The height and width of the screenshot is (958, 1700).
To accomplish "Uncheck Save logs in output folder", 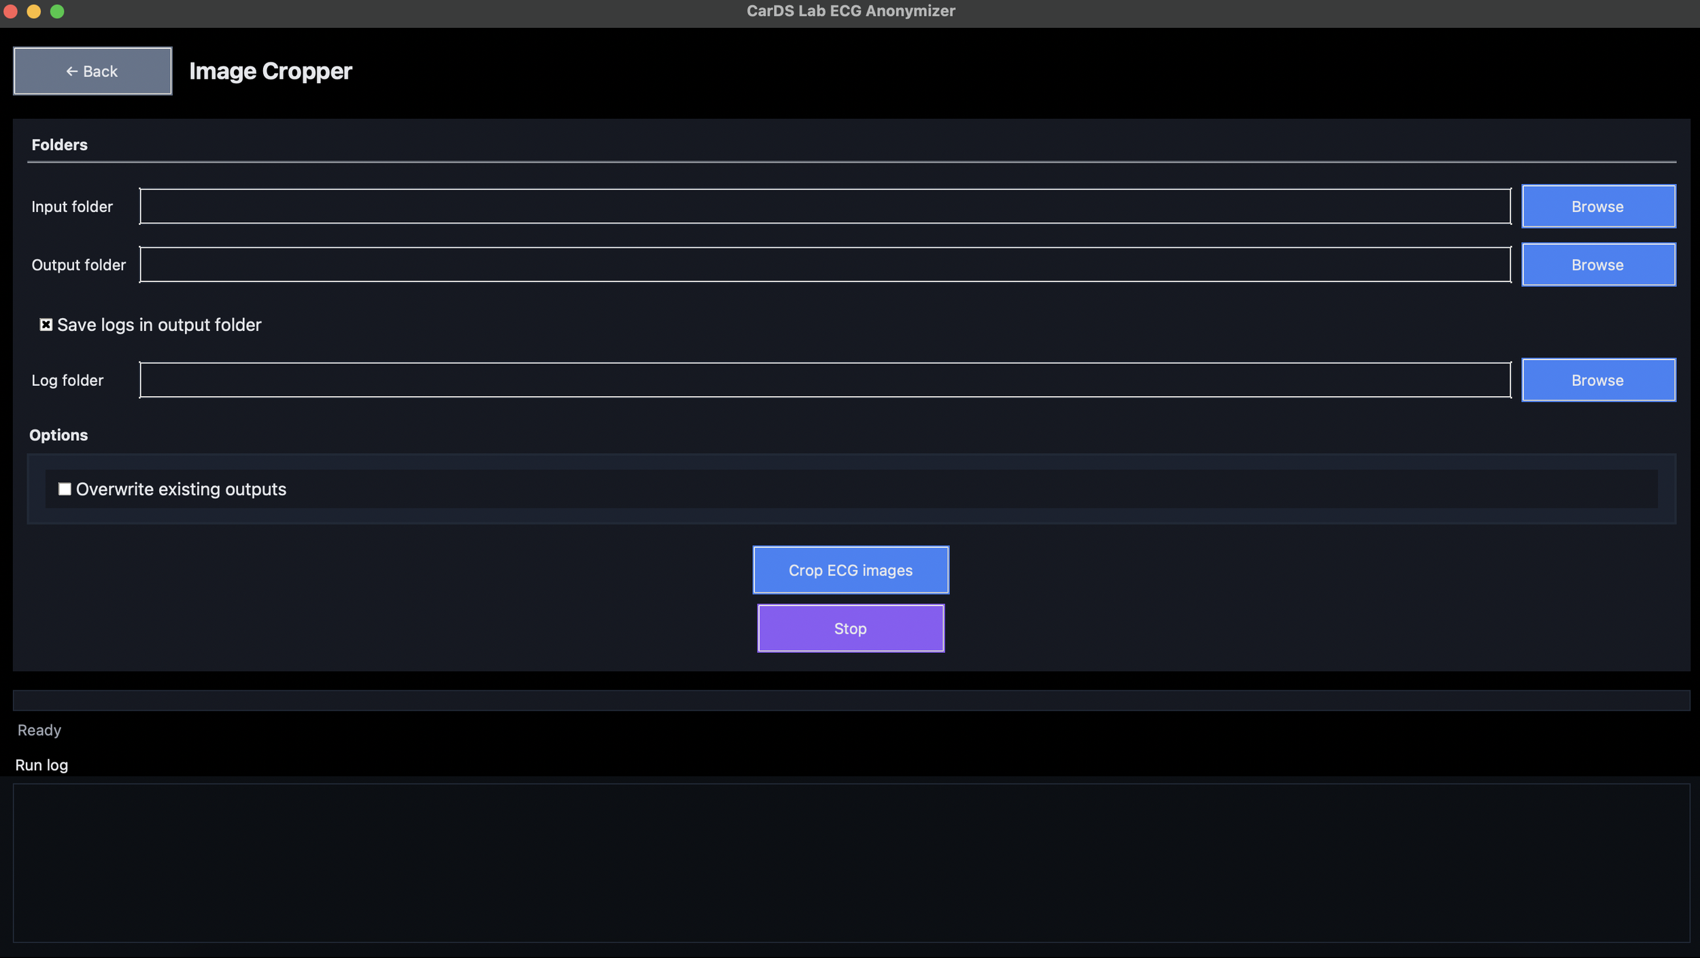I will [x=46, y=325].
